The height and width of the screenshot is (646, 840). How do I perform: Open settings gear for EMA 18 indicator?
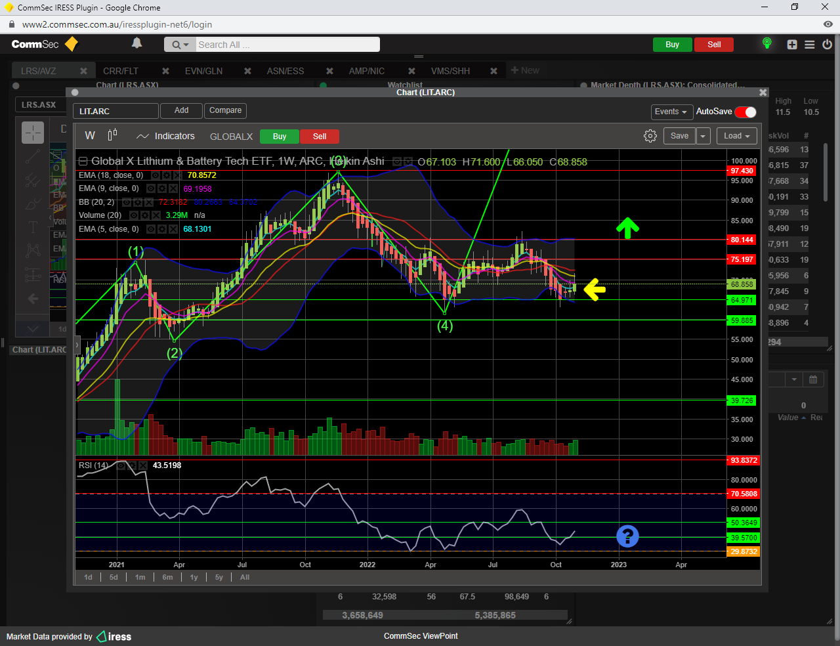[167, 175]
